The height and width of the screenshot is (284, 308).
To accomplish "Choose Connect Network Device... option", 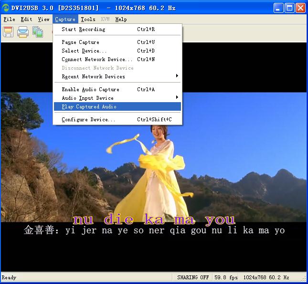I will (97, 60).
